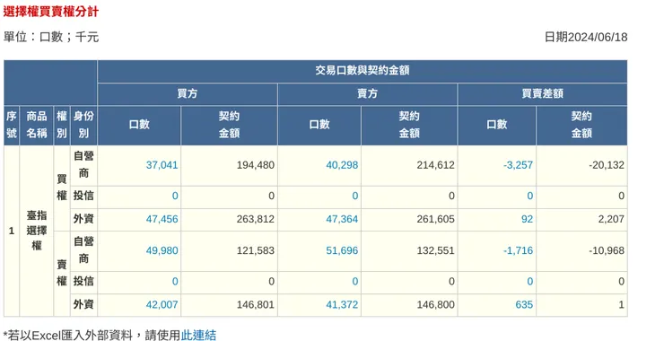Click the 序號 column header
The width and height of the screenshot is (664, 341).
[12, 125]
